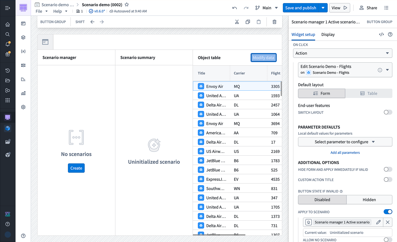Image resolution: width=397 pixels, height=242 pixels.
Task: Click the Add all parameters link
Action: [x=345, y=153]
